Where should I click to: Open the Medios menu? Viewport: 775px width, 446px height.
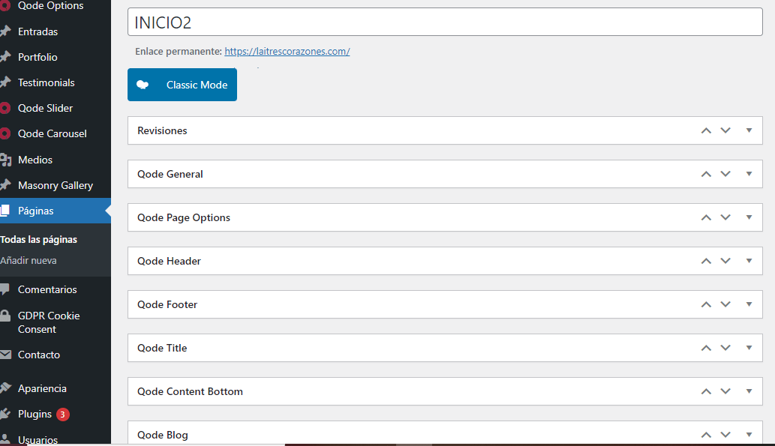pyautogui.click(x=35, y=160)
